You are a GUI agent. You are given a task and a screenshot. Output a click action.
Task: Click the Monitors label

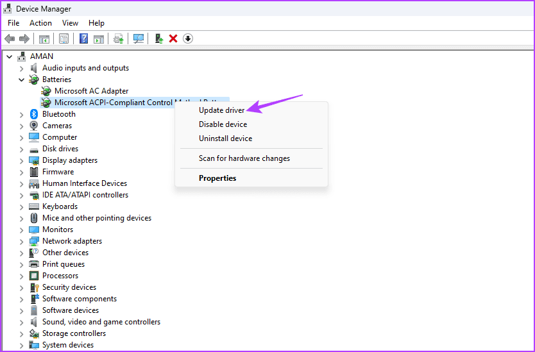pyautogui.click(x=58, y=230)
